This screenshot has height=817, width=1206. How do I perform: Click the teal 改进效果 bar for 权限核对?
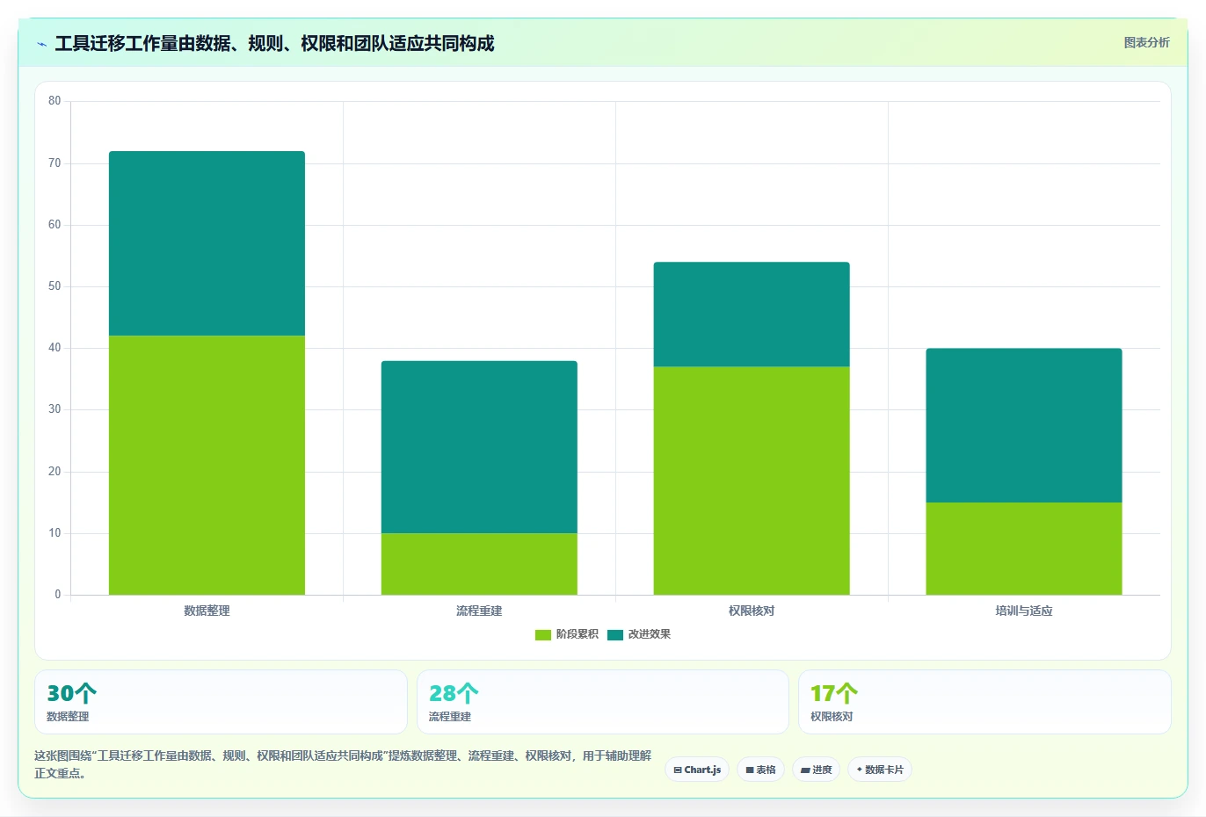point(752,315)
